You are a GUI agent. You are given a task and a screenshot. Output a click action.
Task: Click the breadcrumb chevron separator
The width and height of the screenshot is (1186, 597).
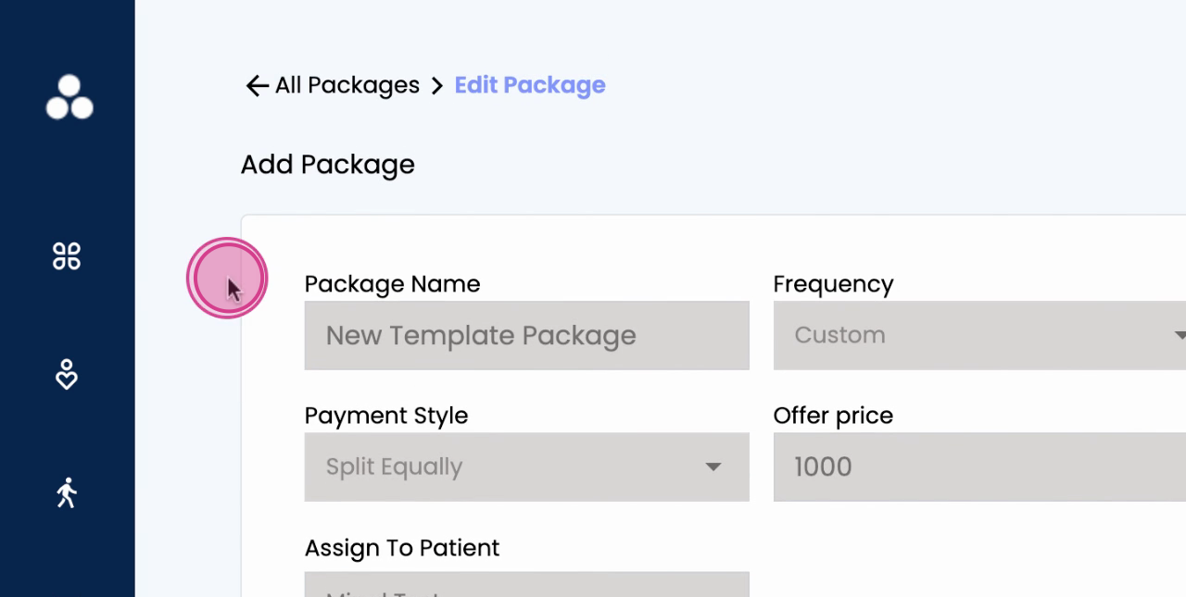[x=437, y=86]
